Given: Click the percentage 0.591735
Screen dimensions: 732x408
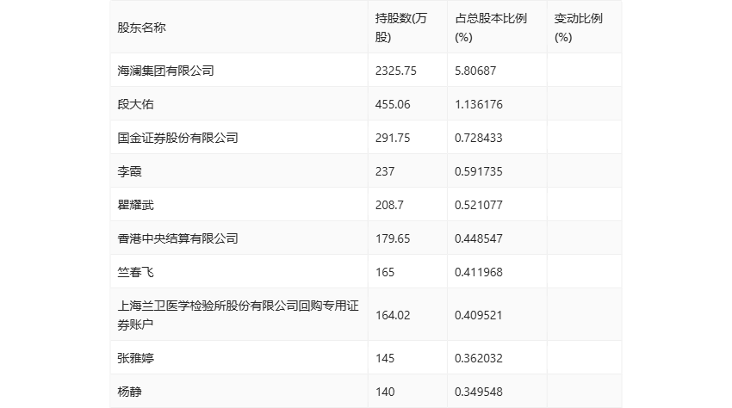Looking at the screenshot, I should (x=479, y=171).
